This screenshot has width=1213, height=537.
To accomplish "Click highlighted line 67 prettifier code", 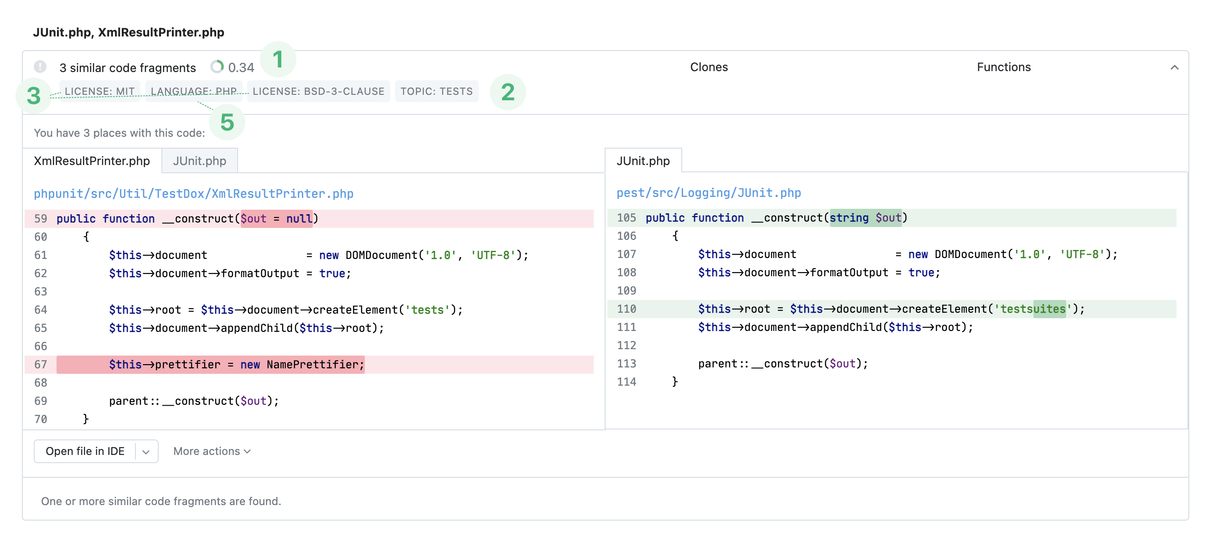I will click(236, 364).
